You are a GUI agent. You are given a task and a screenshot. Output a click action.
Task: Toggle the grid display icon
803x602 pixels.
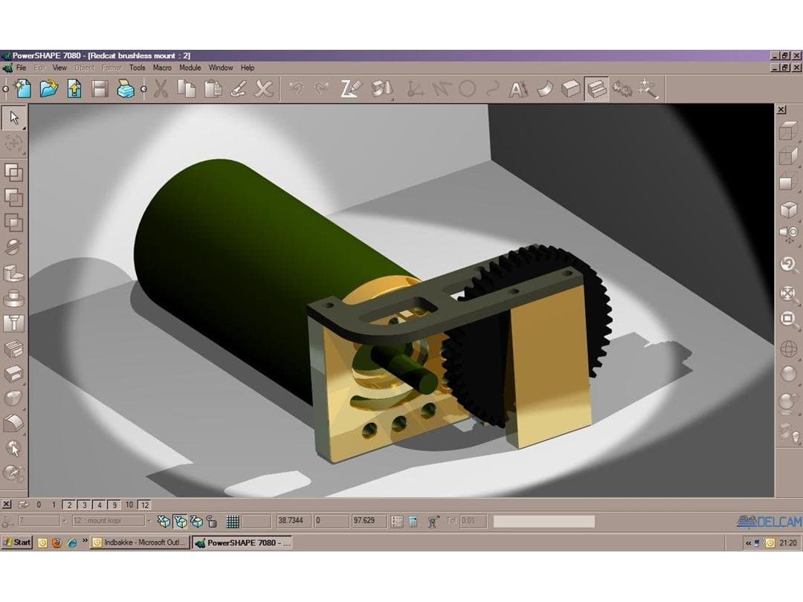[x=233, y=521]
